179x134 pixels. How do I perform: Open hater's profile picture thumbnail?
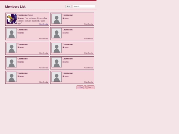coord(12,19)
